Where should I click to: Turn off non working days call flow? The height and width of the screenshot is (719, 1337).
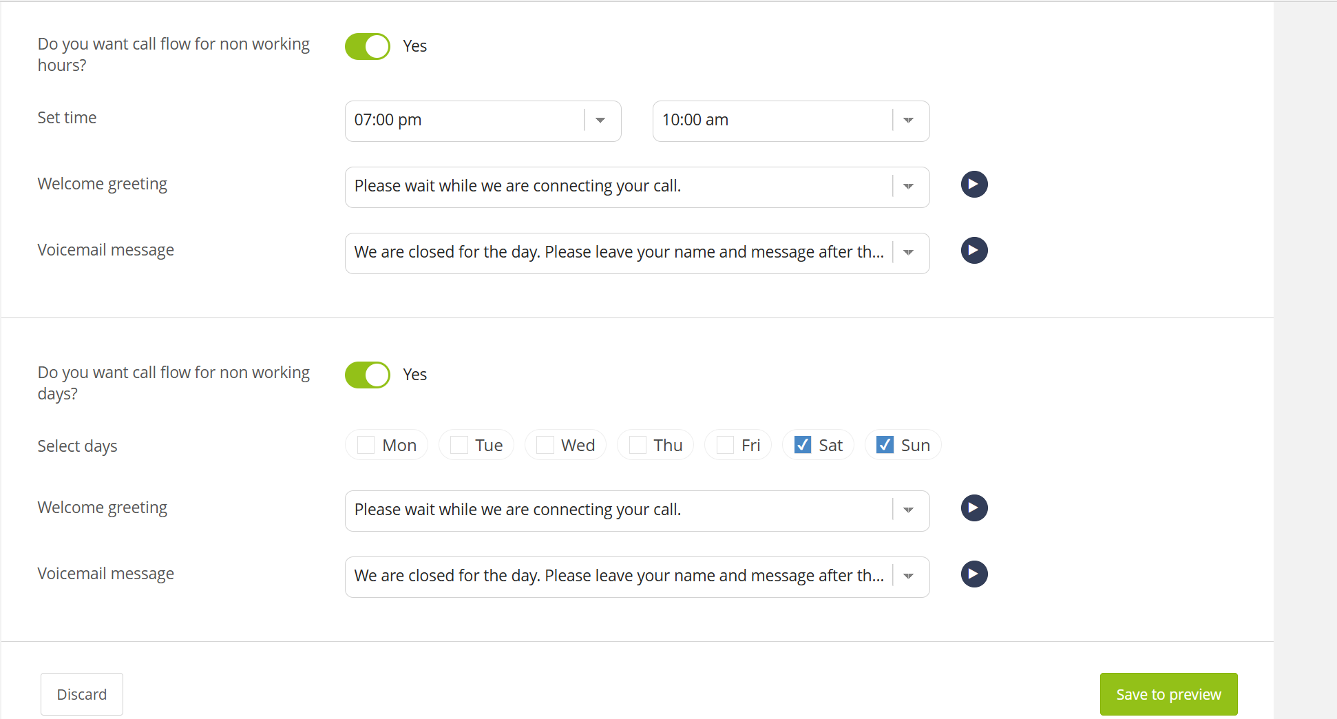pos(368,375)
